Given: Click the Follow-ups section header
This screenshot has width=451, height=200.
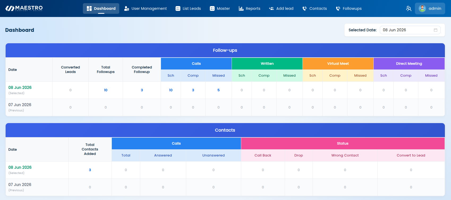Looking at the screenshot, I should [x=225, y=50].
